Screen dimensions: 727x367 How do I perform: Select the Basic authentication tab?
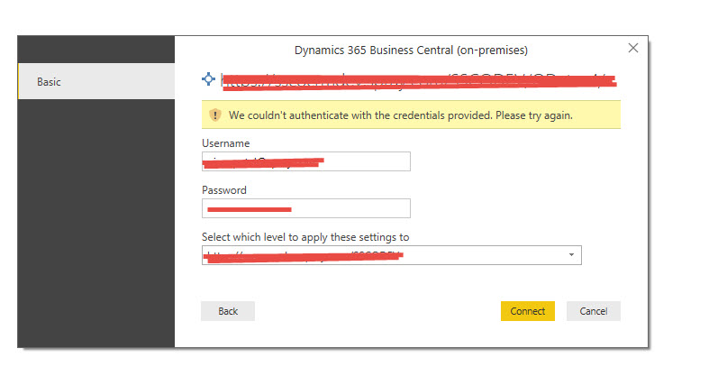[96, 82]
